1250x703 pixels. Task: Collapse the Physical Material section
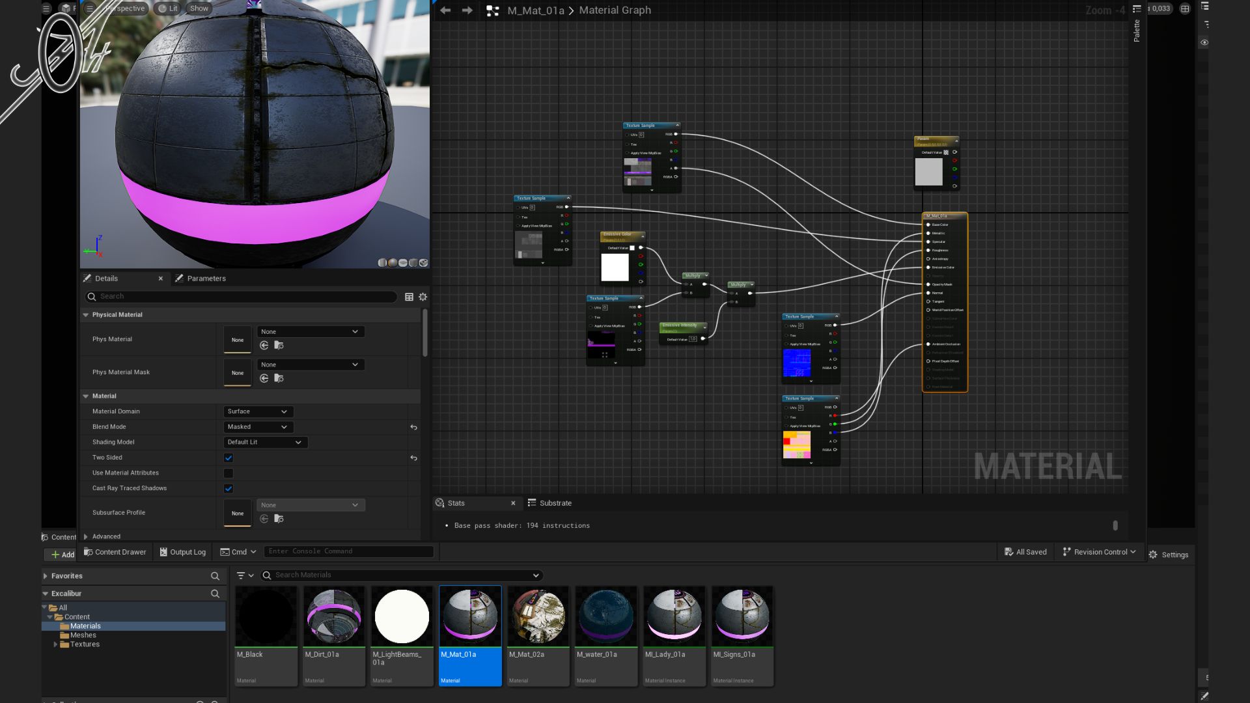click(x=85, y=315)
